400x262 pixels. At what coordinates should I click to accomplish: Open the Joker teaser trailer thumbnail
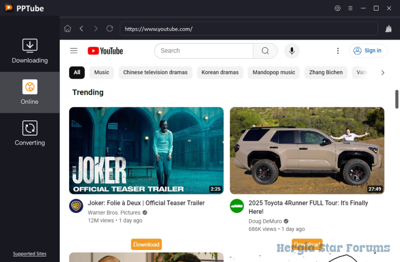(146, 150)
